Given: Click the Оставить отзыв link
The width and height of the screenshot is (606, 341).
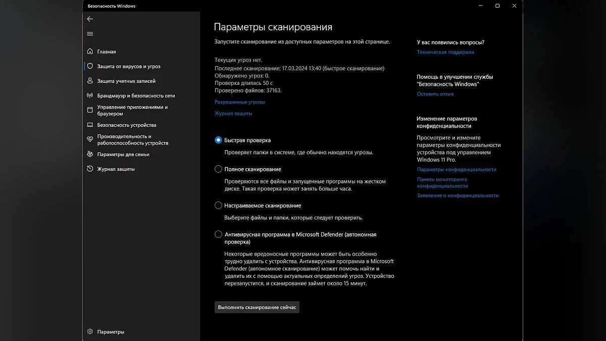Looking at the screenshot, I should (435, 94).
